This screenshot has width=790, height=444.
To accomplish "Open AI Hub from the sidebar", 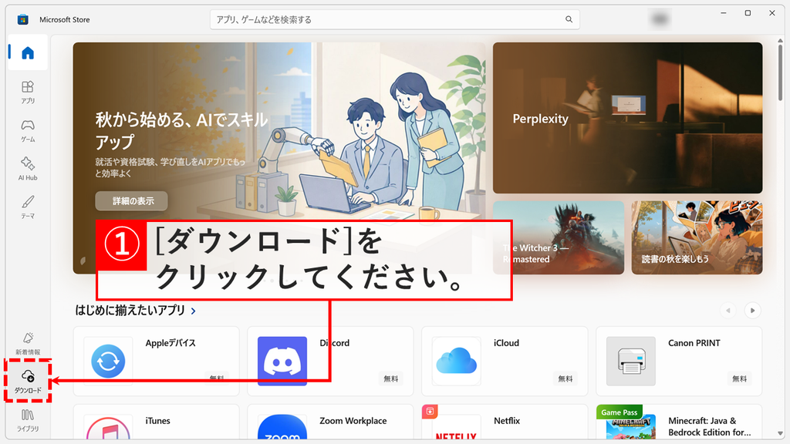I will point(28,169).
